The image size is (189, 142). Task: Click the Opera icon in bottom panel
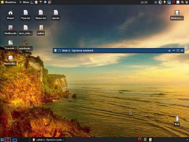[x=139, y=140]
